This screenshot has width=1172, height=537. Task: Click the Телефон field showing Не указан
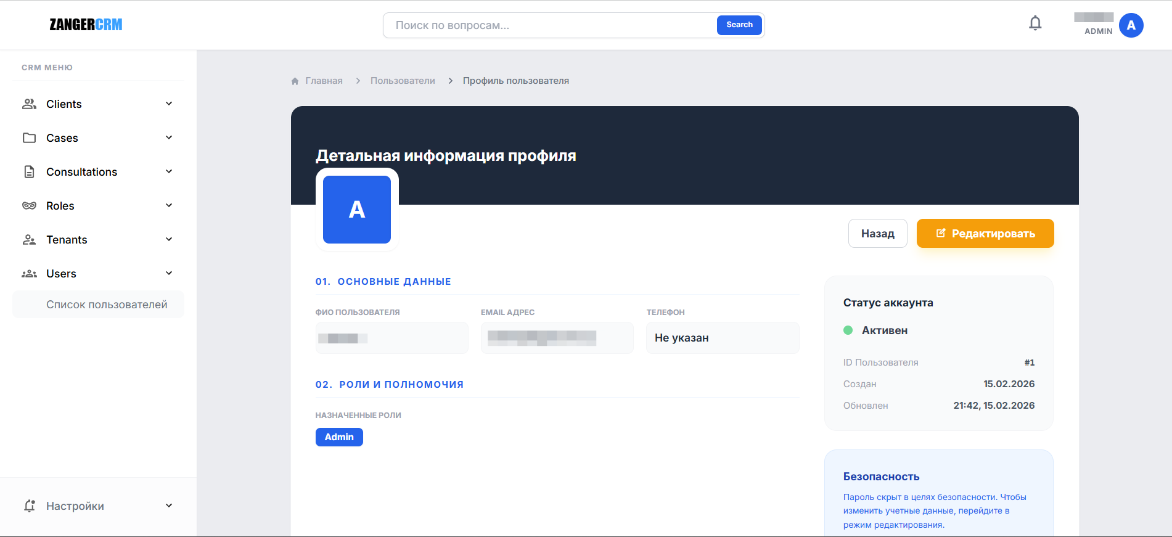pyautogui.click(x=723, y=338)
